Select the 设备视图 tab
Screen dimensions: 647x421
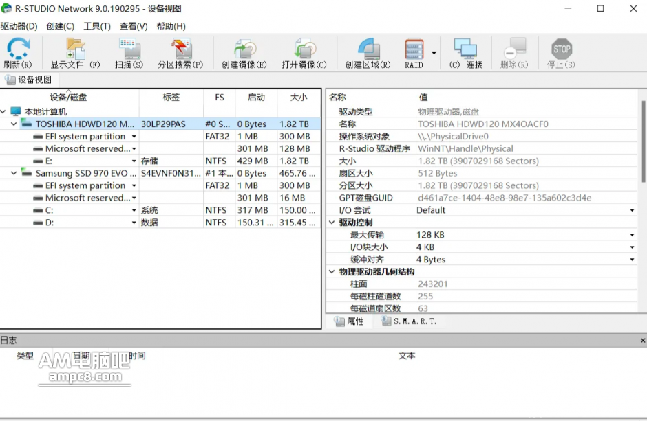click(29, 80)
